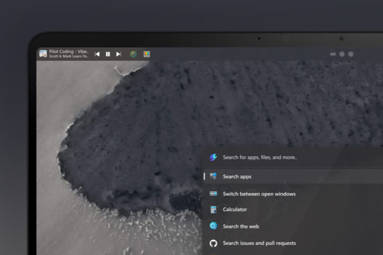Click the colorful square icon in top bar
This screenshot has height=255, width=383.
[x=147, y=54]
